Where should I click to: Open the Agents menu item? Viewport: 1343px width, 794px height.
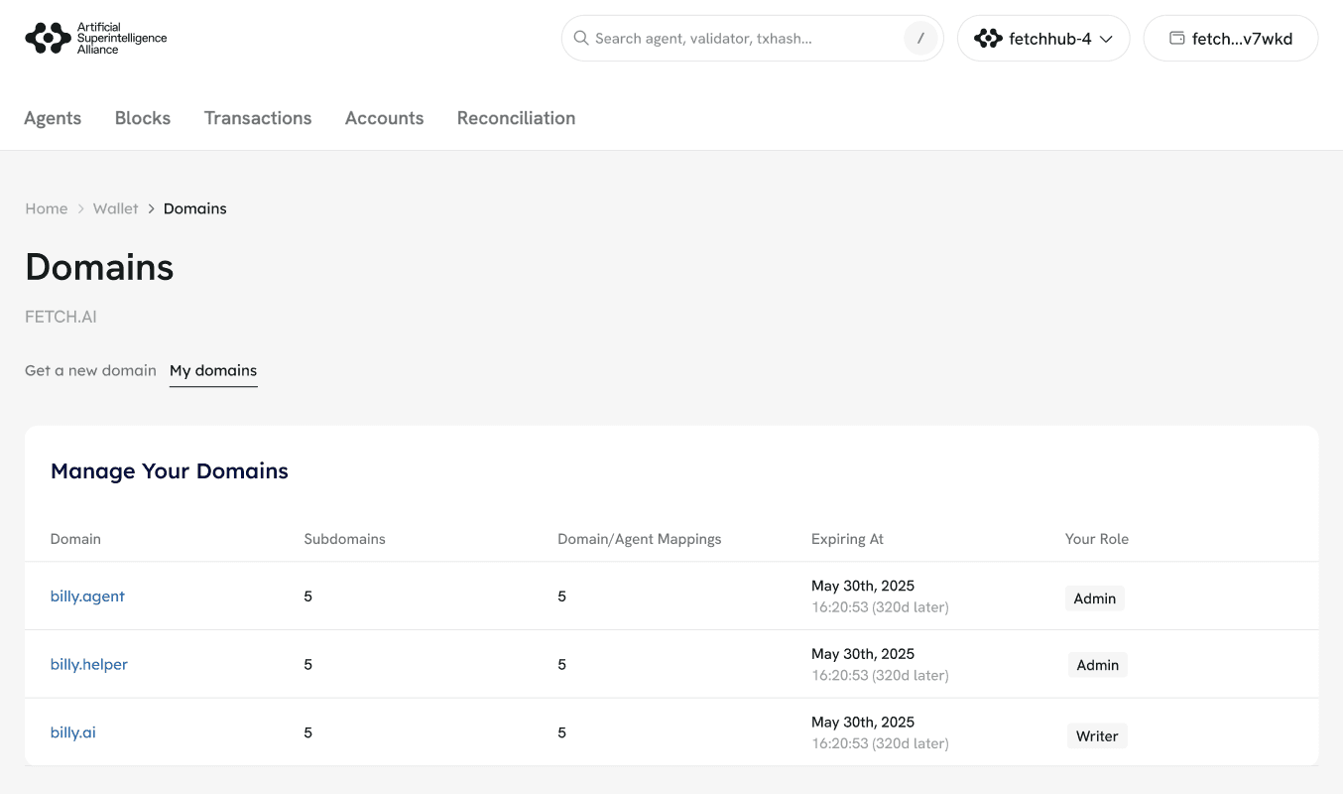53,118
